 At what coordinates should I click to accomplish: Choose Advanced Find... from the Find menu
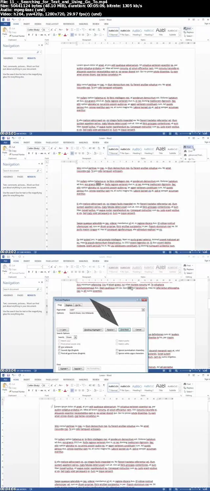(x=195, y=155)
